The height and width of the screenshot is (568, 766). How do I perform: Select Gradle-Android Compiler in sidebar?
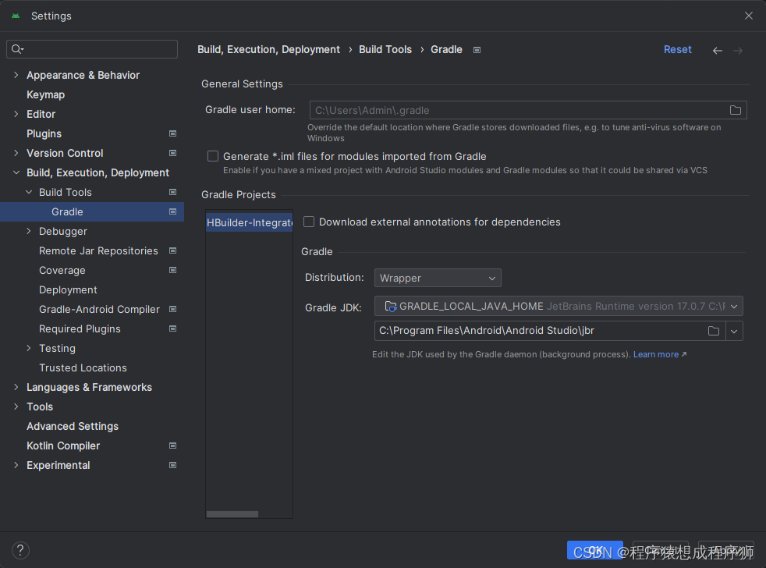pos(99,310)
